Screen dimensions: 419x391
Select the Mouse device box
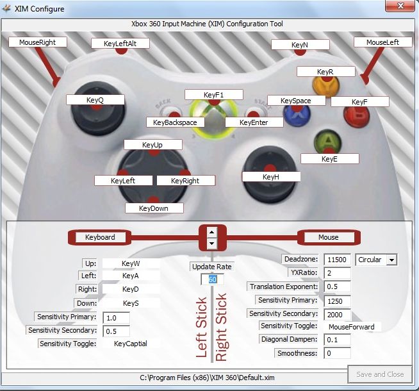[329, 237]
